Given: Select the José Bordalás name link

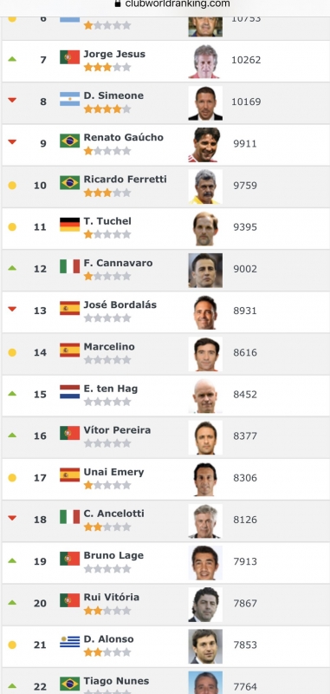Looking at the screenshot, I should click(x=120, y=305).
